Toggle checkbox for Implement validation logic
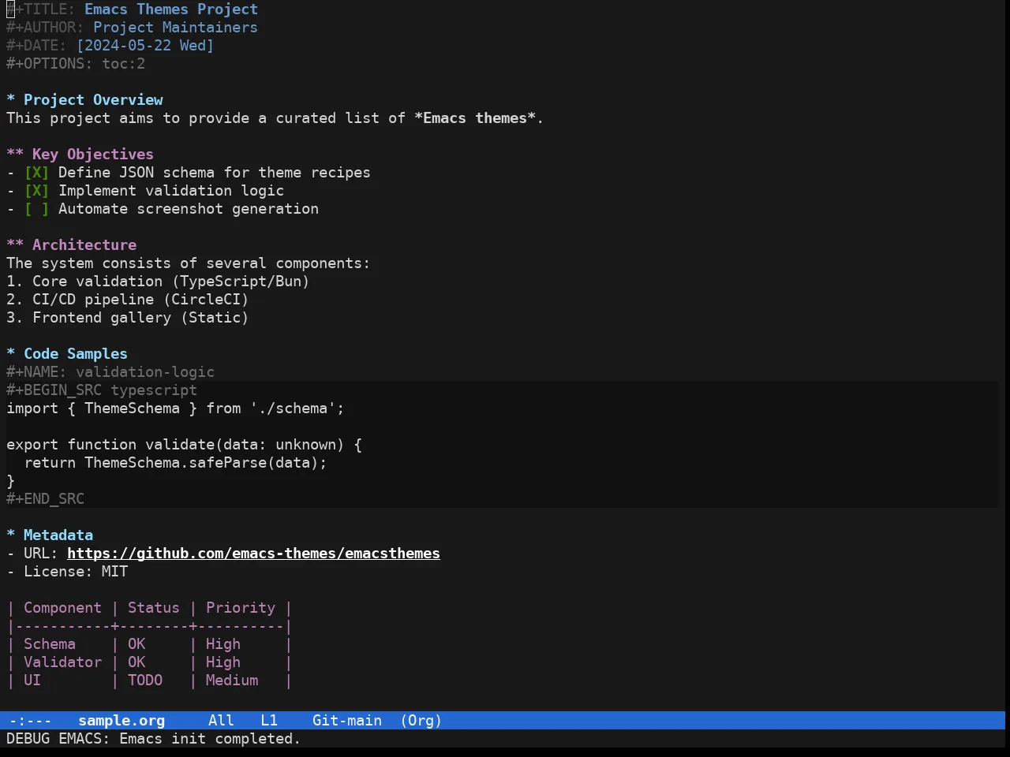 pos(36,191)
